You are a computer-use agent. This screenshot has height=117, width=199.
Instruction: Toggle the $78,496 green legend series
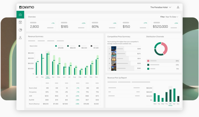click(x=56, y=46)
